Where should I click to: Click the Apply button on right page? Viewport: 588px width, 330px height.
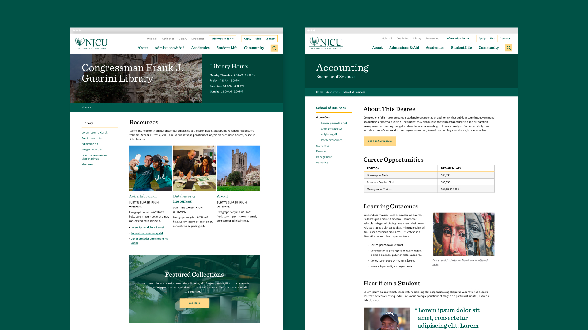tap(482, 38)
